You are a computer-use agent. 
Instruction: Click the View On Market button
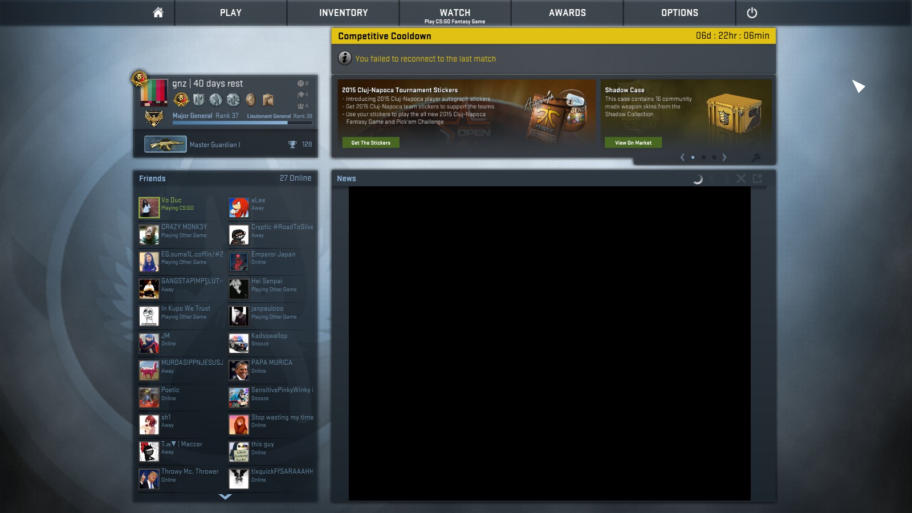(x=633, y=142)
